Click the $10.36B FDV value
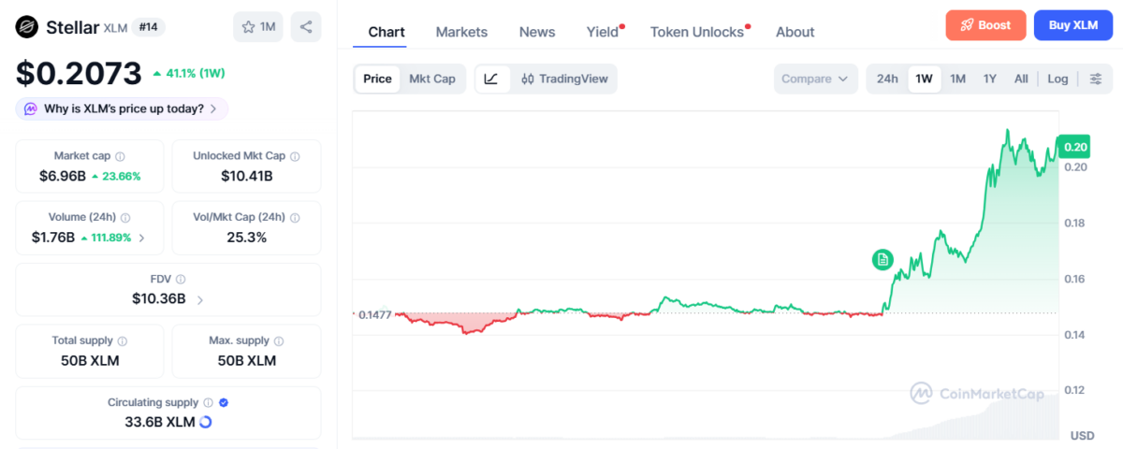Viewport: 1123px width, 449px height. 159,299
